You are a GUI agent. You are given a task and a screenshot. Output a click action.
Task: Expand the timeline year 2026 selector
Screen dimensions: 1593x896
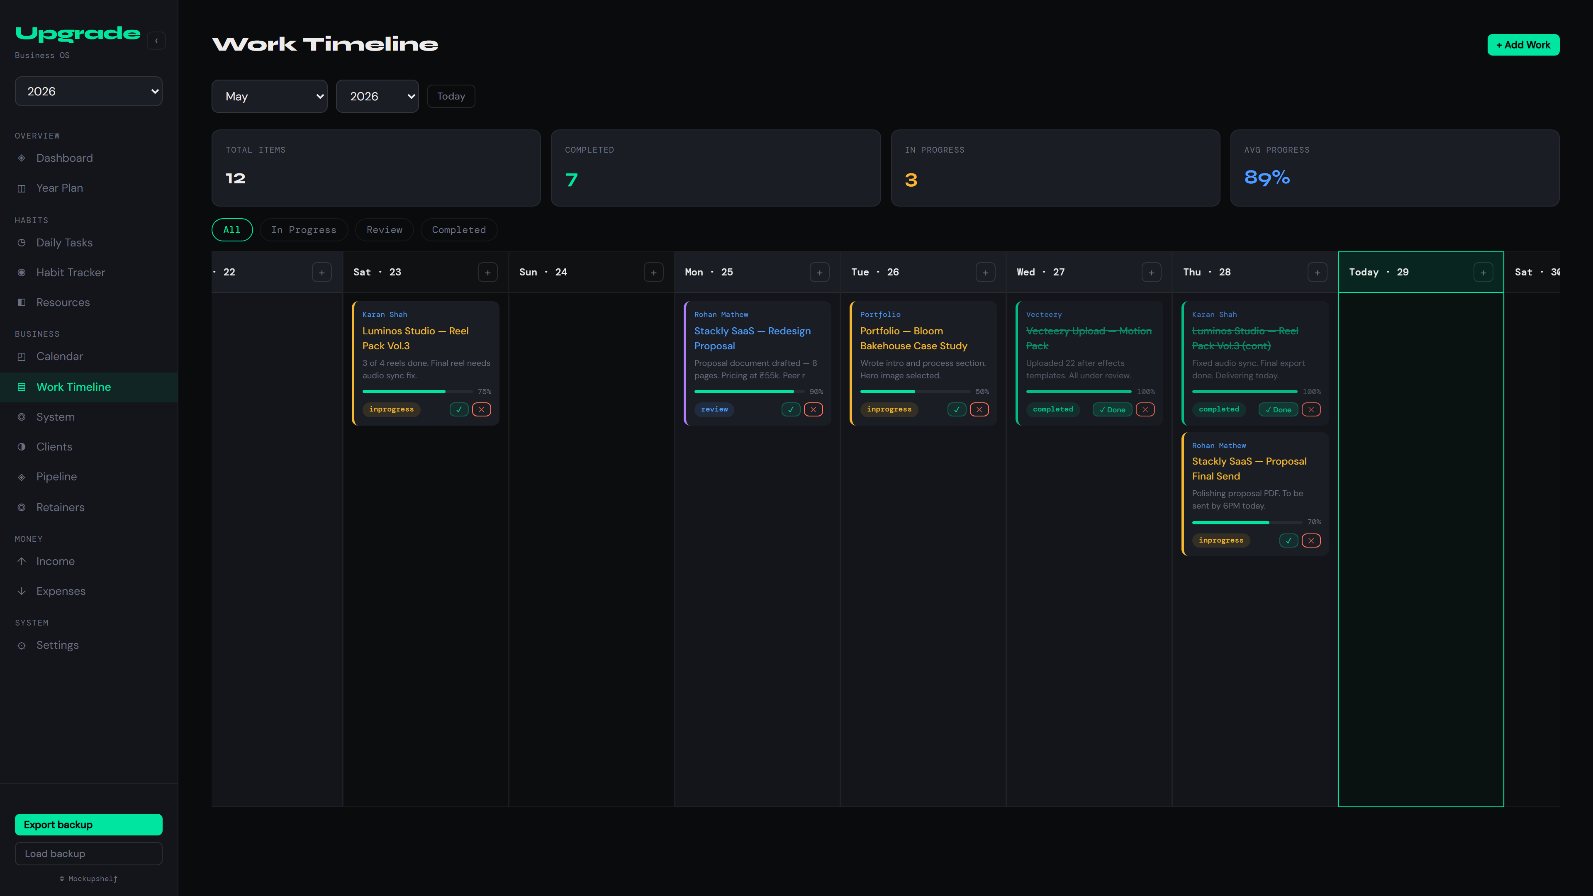point(377,97)
